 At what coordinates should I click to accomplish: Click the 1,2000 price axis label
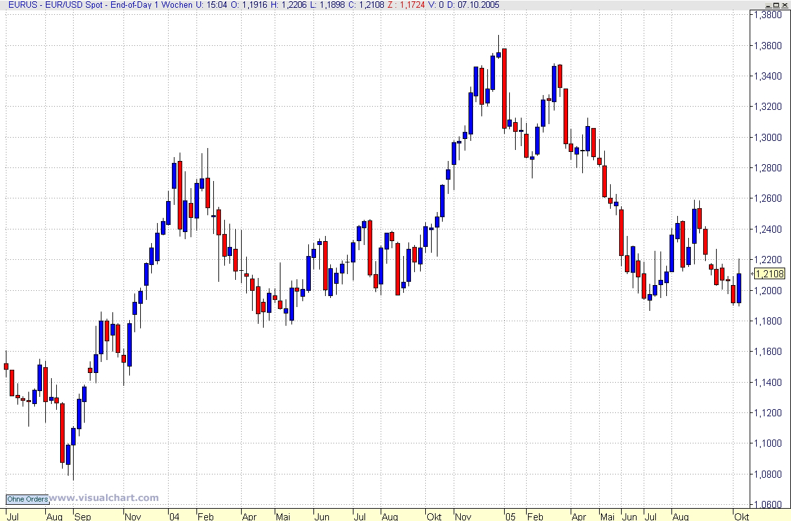pyautogui.click(x=768, y=290)
